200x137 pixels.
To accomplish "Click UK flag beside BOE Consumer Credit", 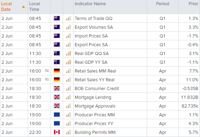I will click(57, 88).
